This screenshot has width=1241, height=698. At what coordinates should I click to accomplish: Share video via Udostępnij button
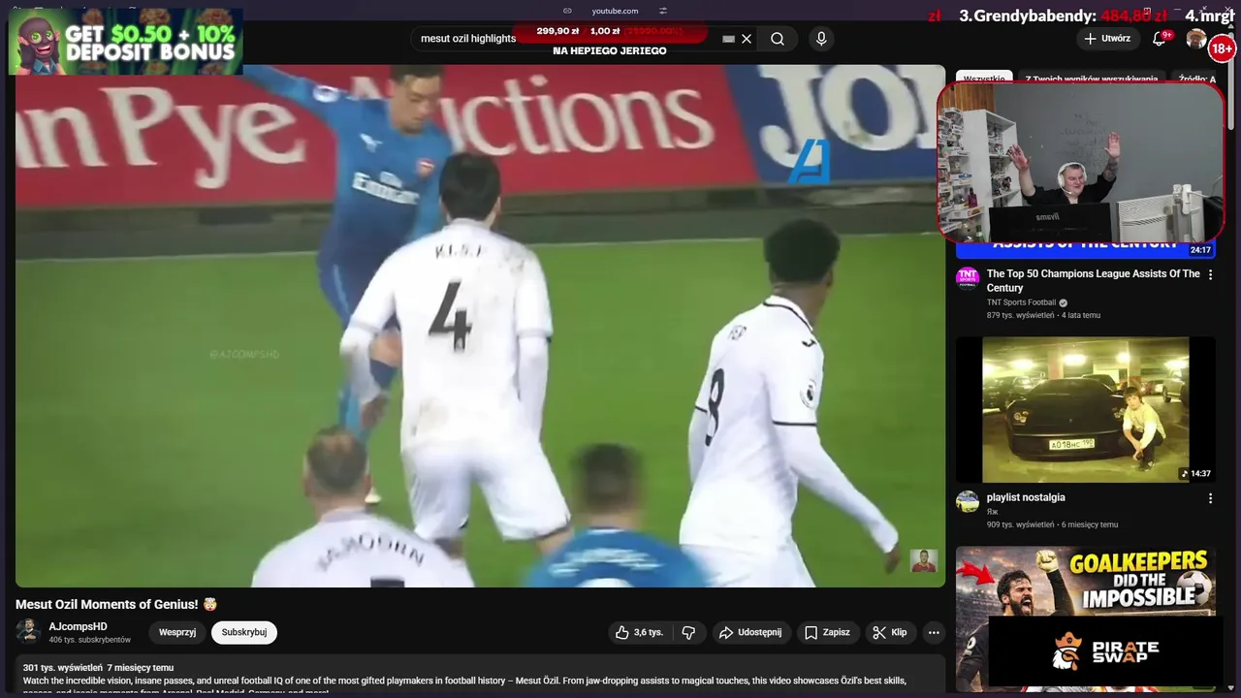tap(750, 632)
